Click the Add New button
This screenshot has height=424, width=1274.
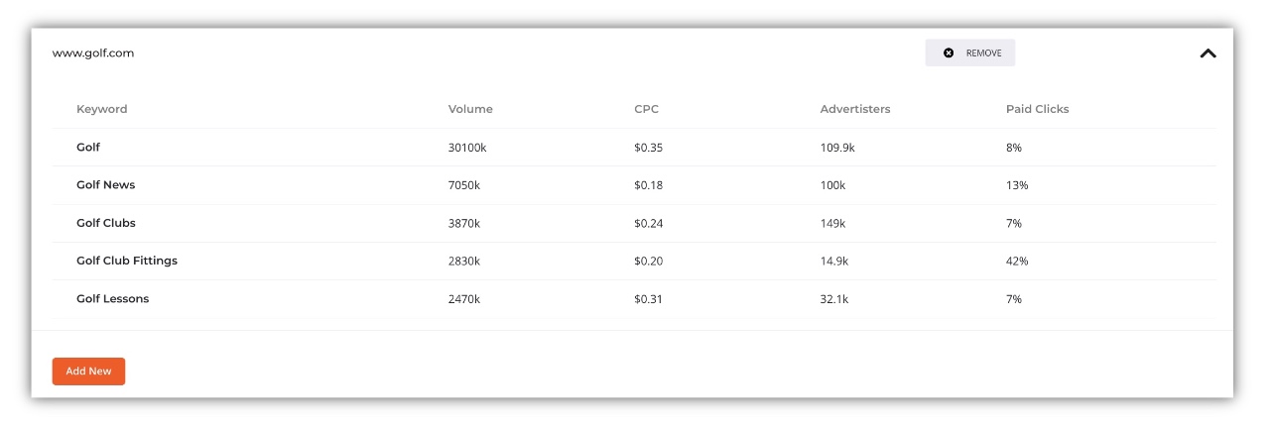(88, 371)
